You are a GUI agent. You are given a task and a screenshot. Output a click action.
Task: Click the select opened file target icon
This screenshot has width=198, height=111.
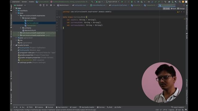[x=41, y=5]
